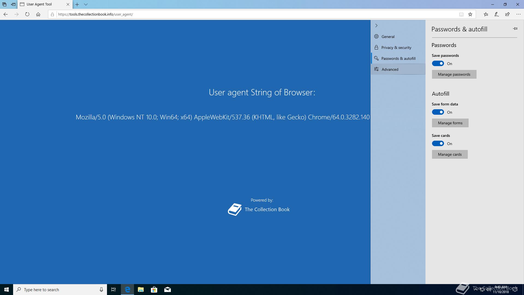The image size is (524, 295).
Task: Click the address bar URL
Action: coord(96,14)
